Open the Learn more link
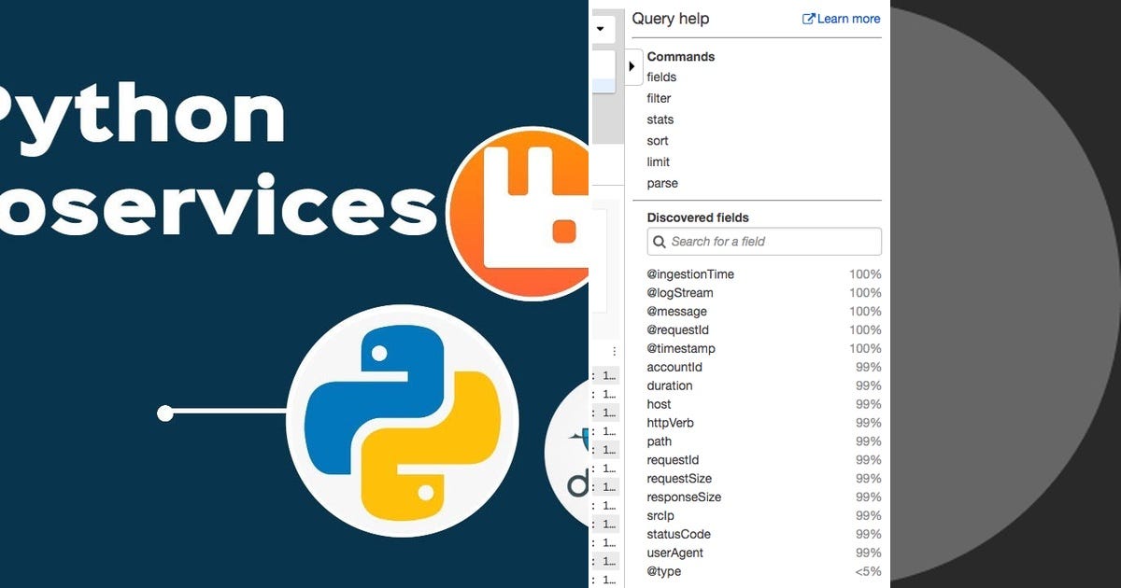1121x588 pixels. (x=846, y=18)
